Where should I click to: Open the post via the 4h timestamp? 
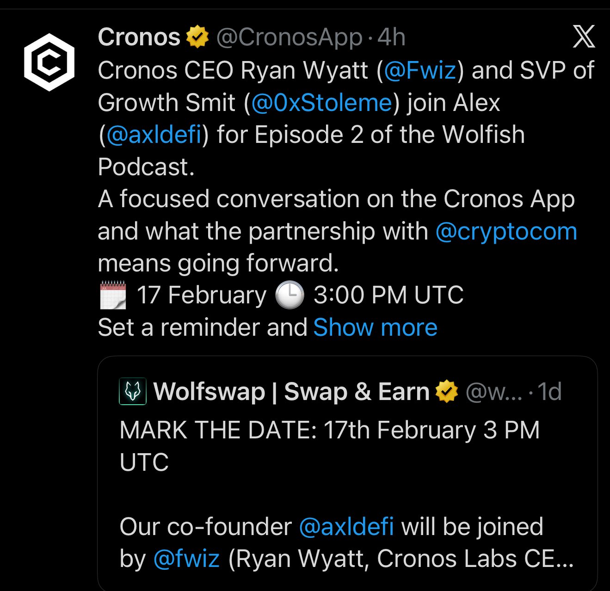coord(391,37)
